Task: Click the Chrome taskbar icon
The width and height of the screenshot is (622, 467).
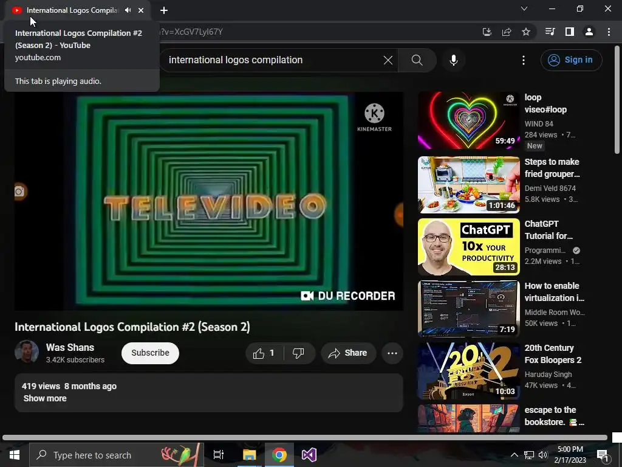Action: point(279,455)
